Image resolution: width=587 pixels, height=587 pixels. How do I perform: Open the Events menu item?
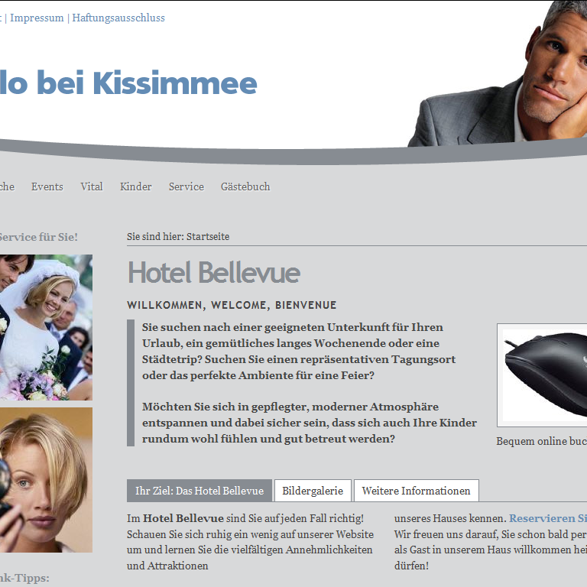click(x=47, y=186)
